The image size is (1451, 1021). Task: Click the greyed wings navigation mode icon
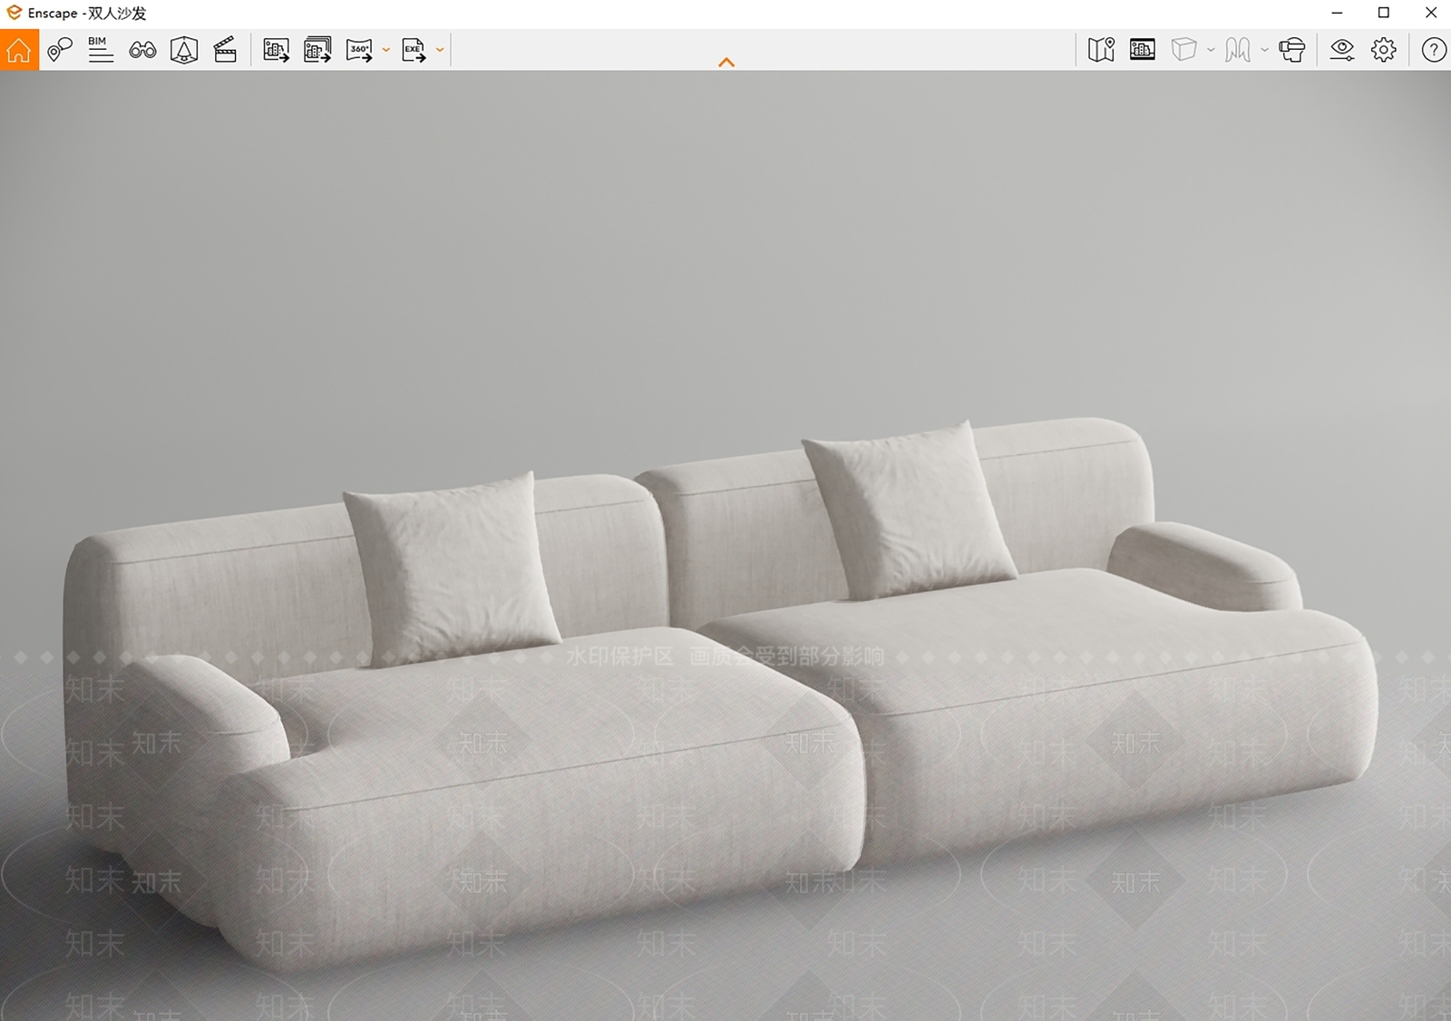pos(1238,50)
